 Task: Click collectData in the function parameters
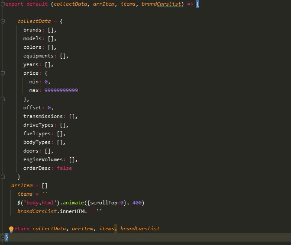(70, 4)
